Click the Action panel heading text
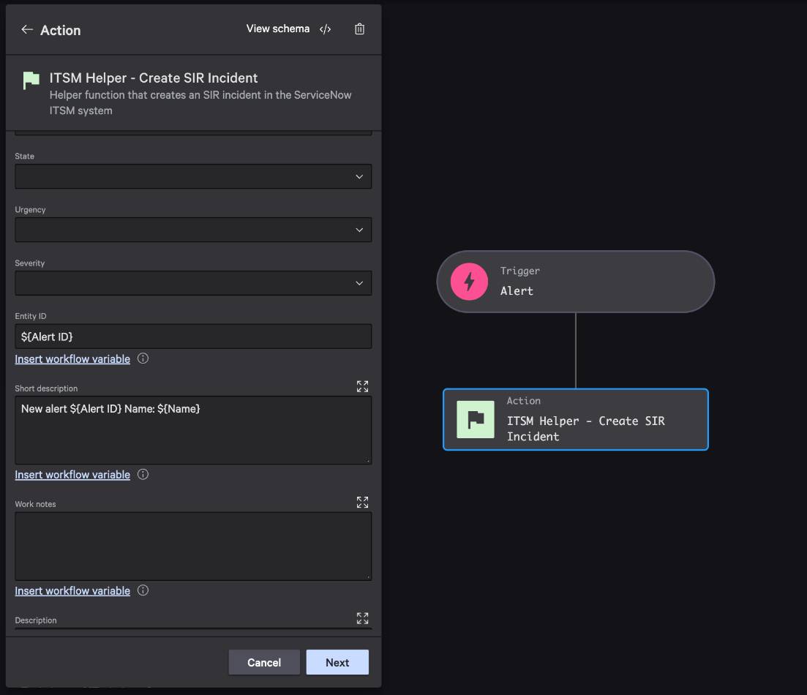 click(x=60, y=31)
